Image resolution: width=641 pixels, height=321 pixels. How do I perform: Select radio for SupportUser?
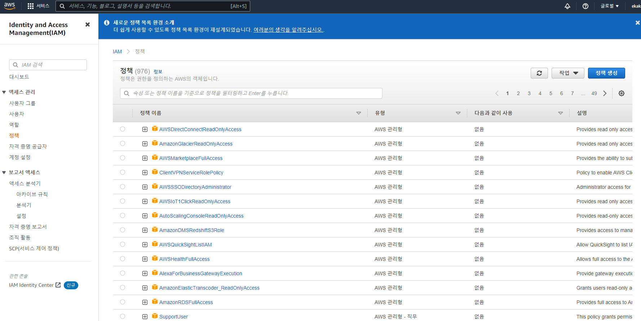click(123, 316)
